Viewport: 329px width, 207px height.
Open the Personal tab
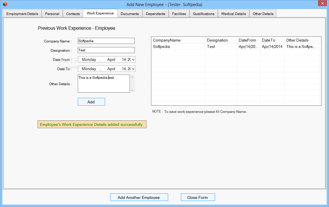coord(52,14)
